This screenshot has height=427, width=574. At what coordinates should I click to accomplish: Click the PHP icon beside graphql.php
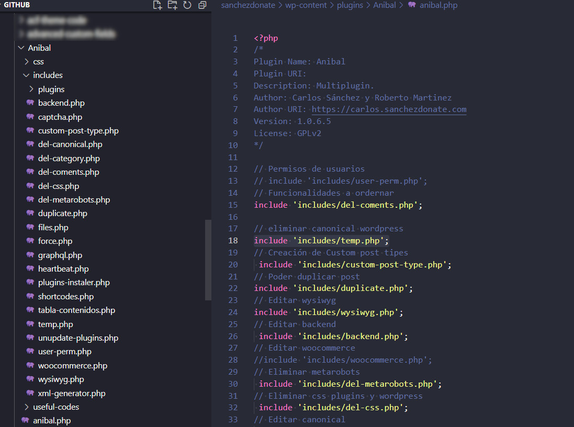click(30, 255)
